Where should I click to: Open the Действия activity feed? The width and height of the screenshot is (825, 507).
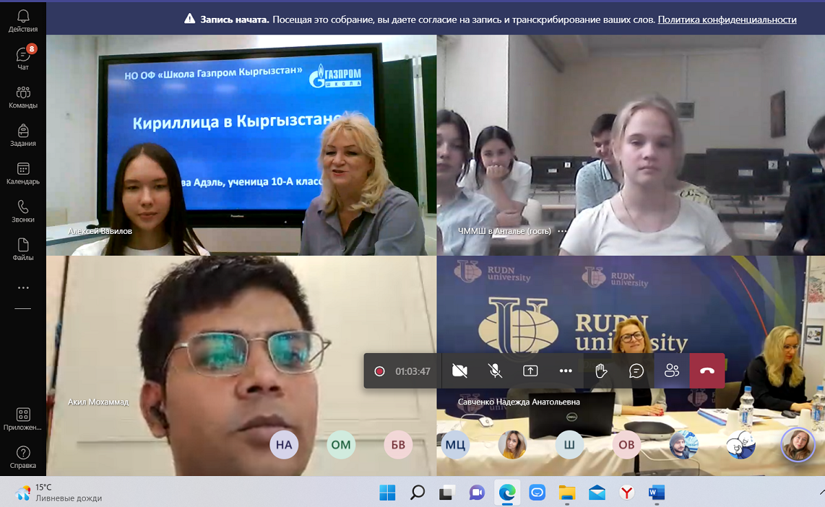click(x=23, y=21)
